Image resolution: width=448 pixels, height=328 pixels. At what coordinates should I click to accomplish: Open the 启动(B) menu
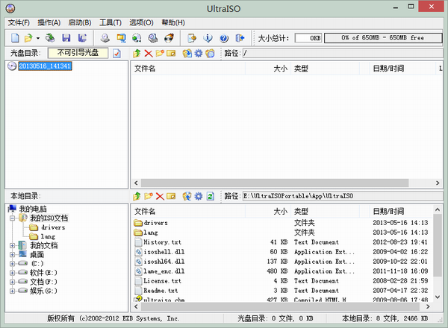80,22
